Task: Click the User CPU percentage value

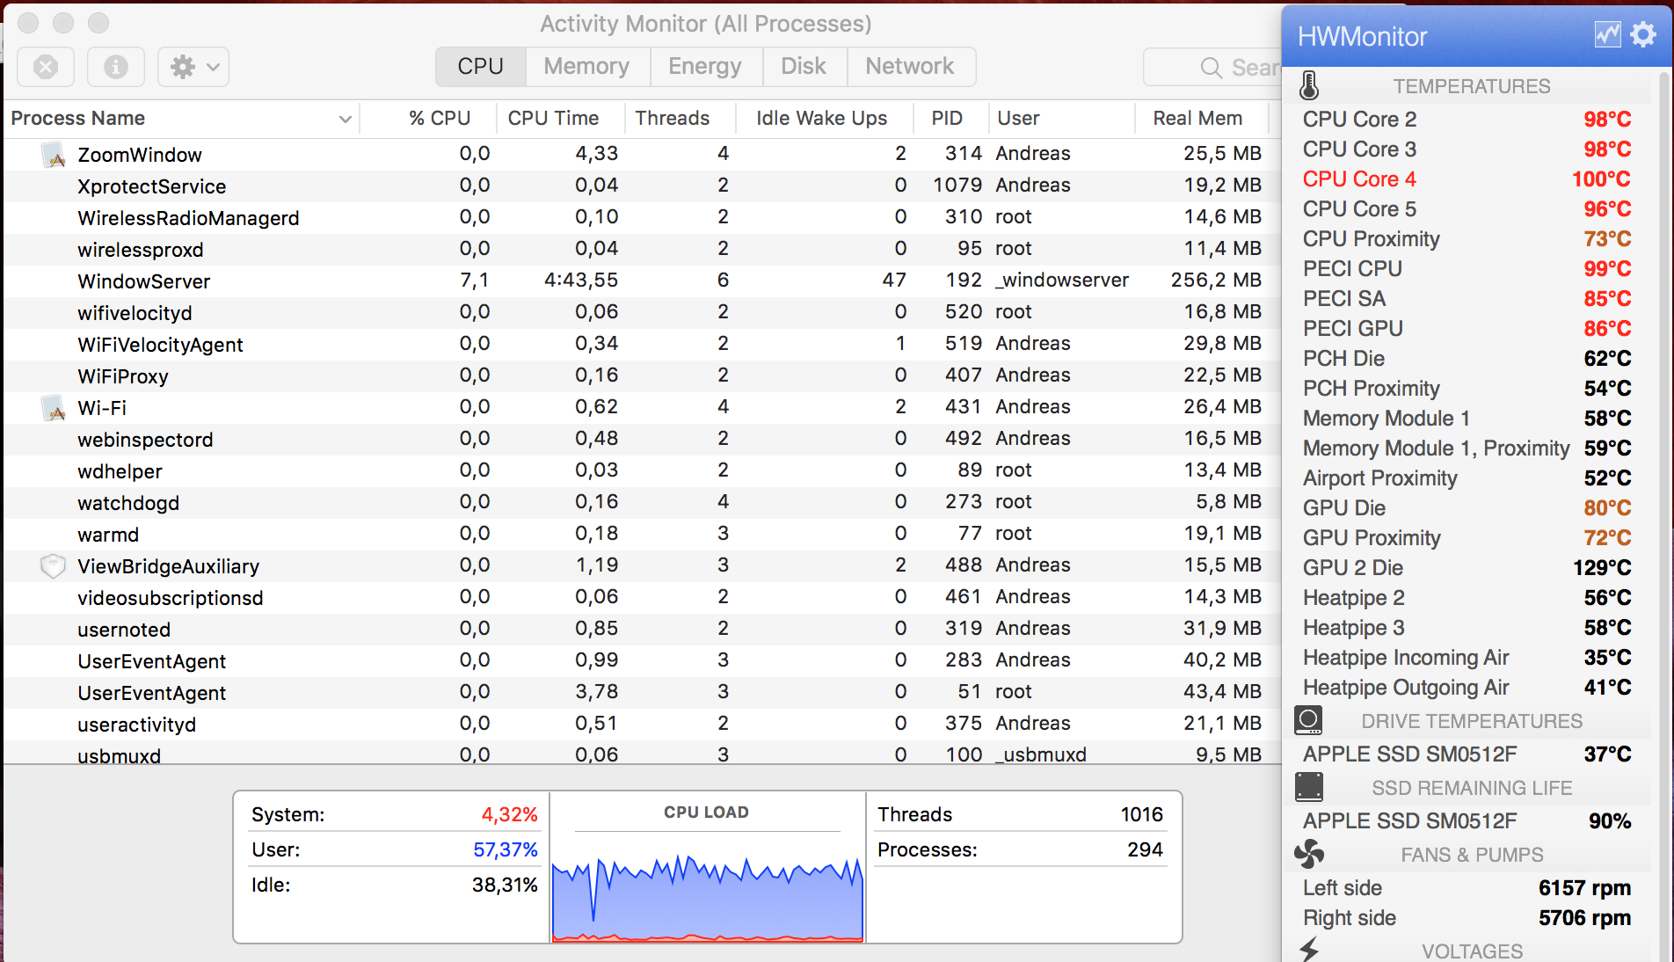Action: [506, 850]
